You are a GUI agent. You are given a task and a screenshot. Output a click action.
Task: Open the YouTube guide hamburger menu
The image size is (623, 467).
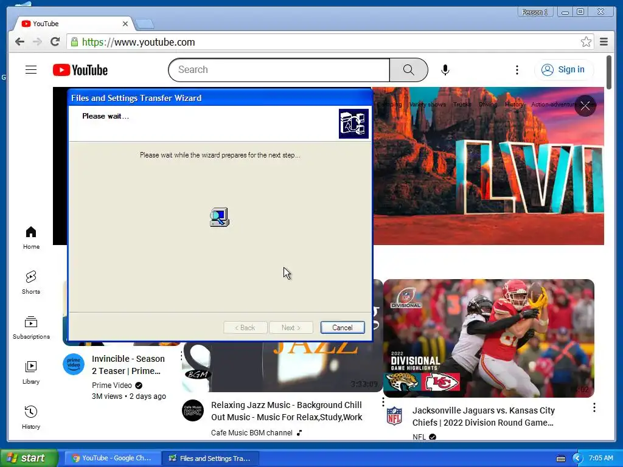pyautogui.click(x=31, y=70)
